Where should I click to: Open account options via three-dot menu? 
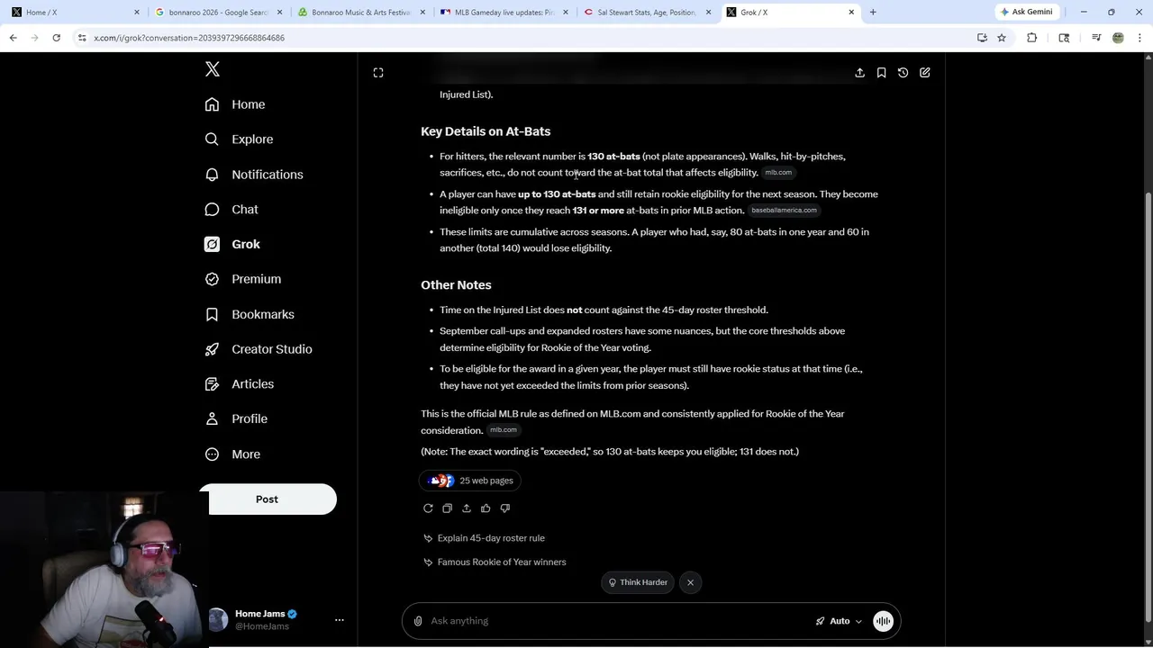tap(340, 620)
